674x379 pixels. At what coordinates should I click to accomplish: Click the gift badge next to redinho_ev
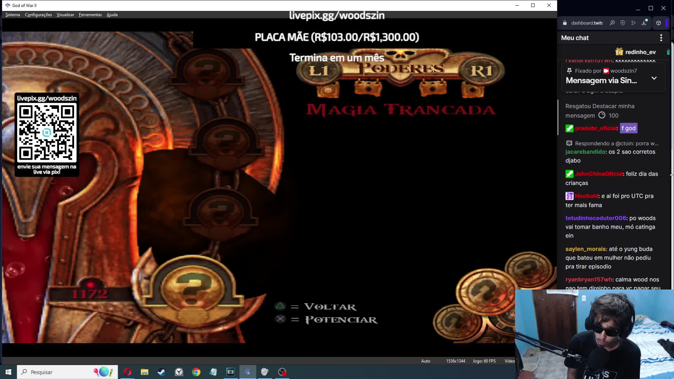[619, 52]
